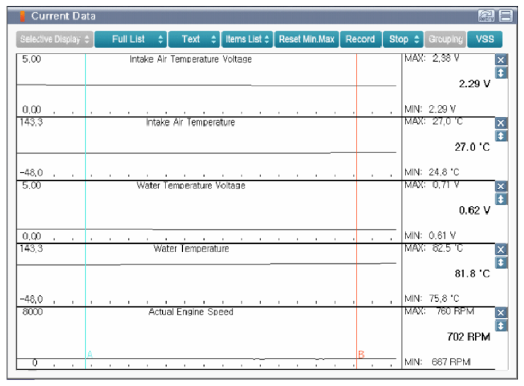Viewport: 524px width, 386px height.
Task: Click the up-down arrow icon for Water Temperature
Action: 501,262
